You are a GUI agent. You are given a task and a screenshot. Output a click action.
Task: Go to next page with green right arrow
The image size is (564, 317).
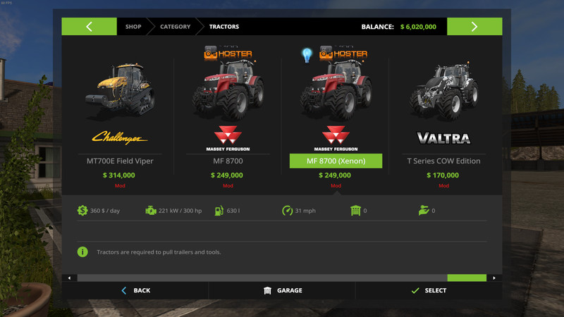(474, 27)
